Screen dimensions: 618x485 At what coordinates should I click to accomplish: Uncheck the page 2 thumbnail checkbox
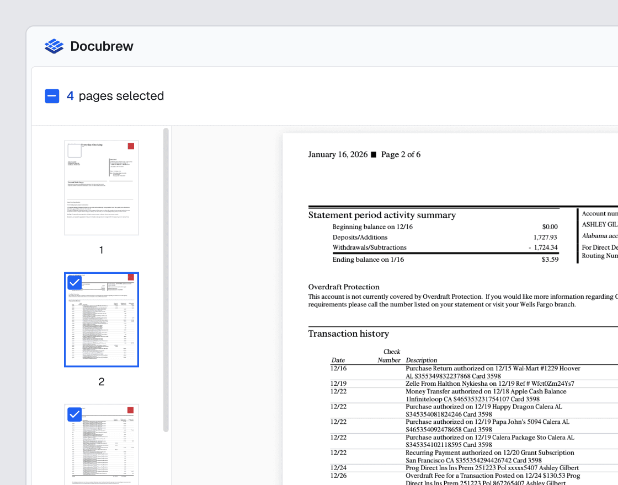click(x=74, y=282)
